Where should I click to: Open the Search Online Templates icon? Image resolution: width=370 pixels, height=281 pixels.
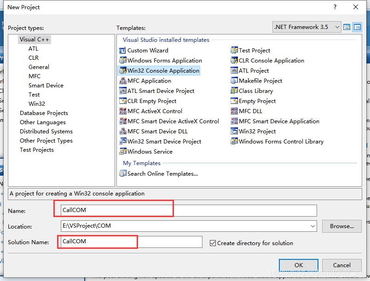click(x=123, y=173)
